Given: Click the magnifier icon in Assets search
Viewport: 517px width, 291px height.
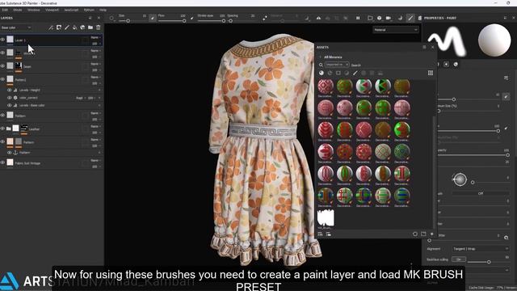Looking at the screenshot, I should tap(321, 65).
